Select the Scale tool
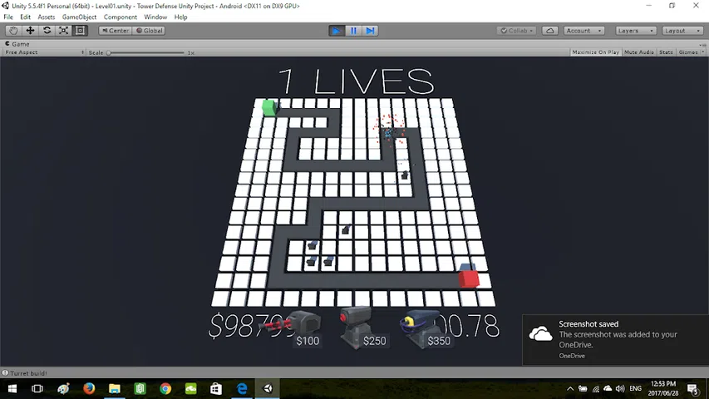This screenshot has height=399, width=709. (x=63, y=31)
